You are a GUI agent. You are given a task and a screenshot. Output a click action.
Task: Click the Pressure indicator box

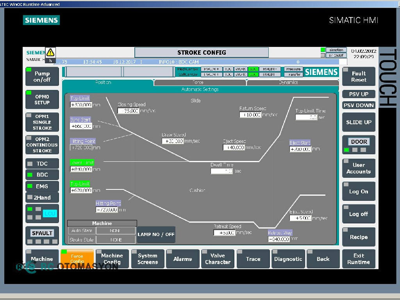click(293, 69)
